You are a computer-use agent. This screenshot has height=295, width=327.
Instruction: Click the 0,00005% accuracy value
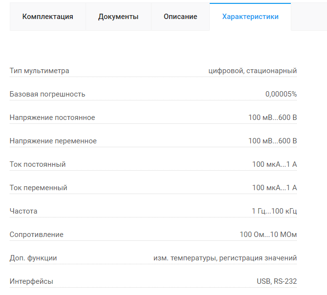[281, 94]
